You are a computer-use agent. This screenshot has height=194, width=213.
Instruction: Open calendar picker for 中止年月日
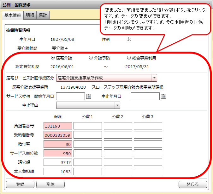tap(163, 97)
